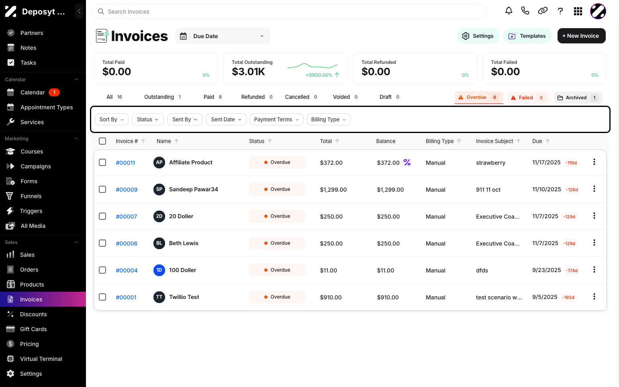Check the box for Sandeep Pawar34 invoice
Image resolution: width=619 pixels, height=387 pixels.
click(102, 189)
